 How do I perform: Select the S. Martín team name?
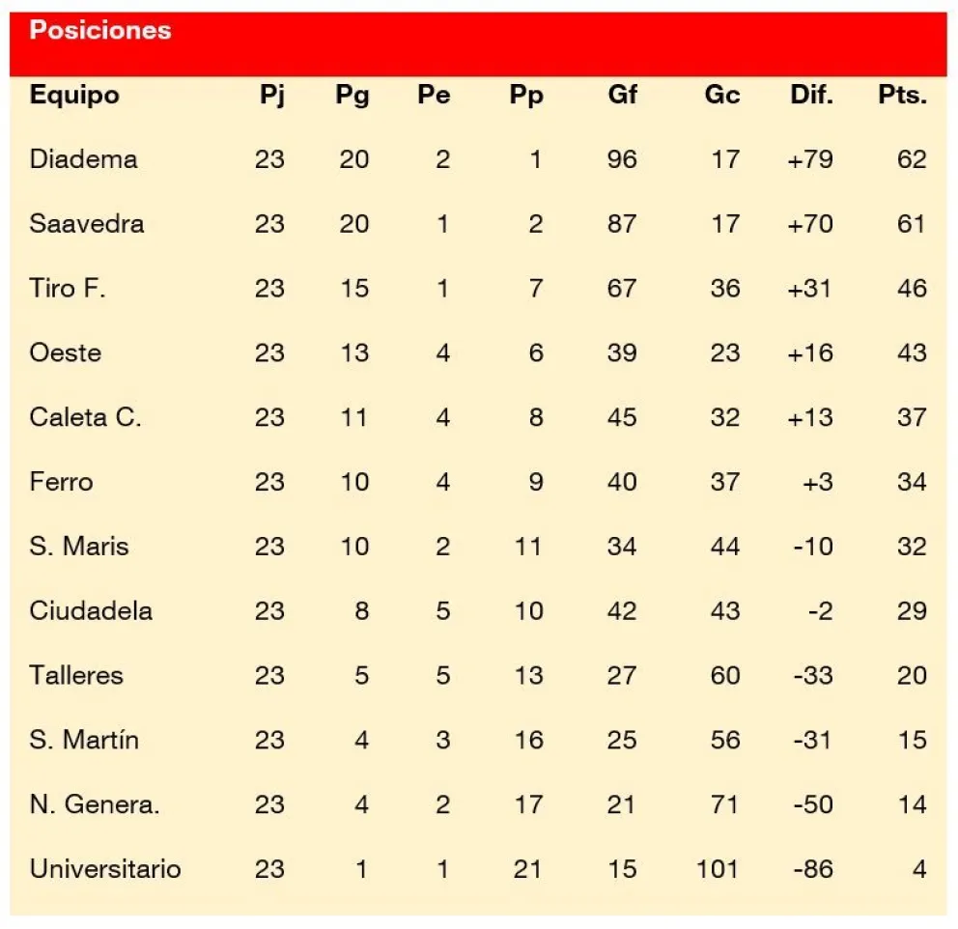click(84, 740)
